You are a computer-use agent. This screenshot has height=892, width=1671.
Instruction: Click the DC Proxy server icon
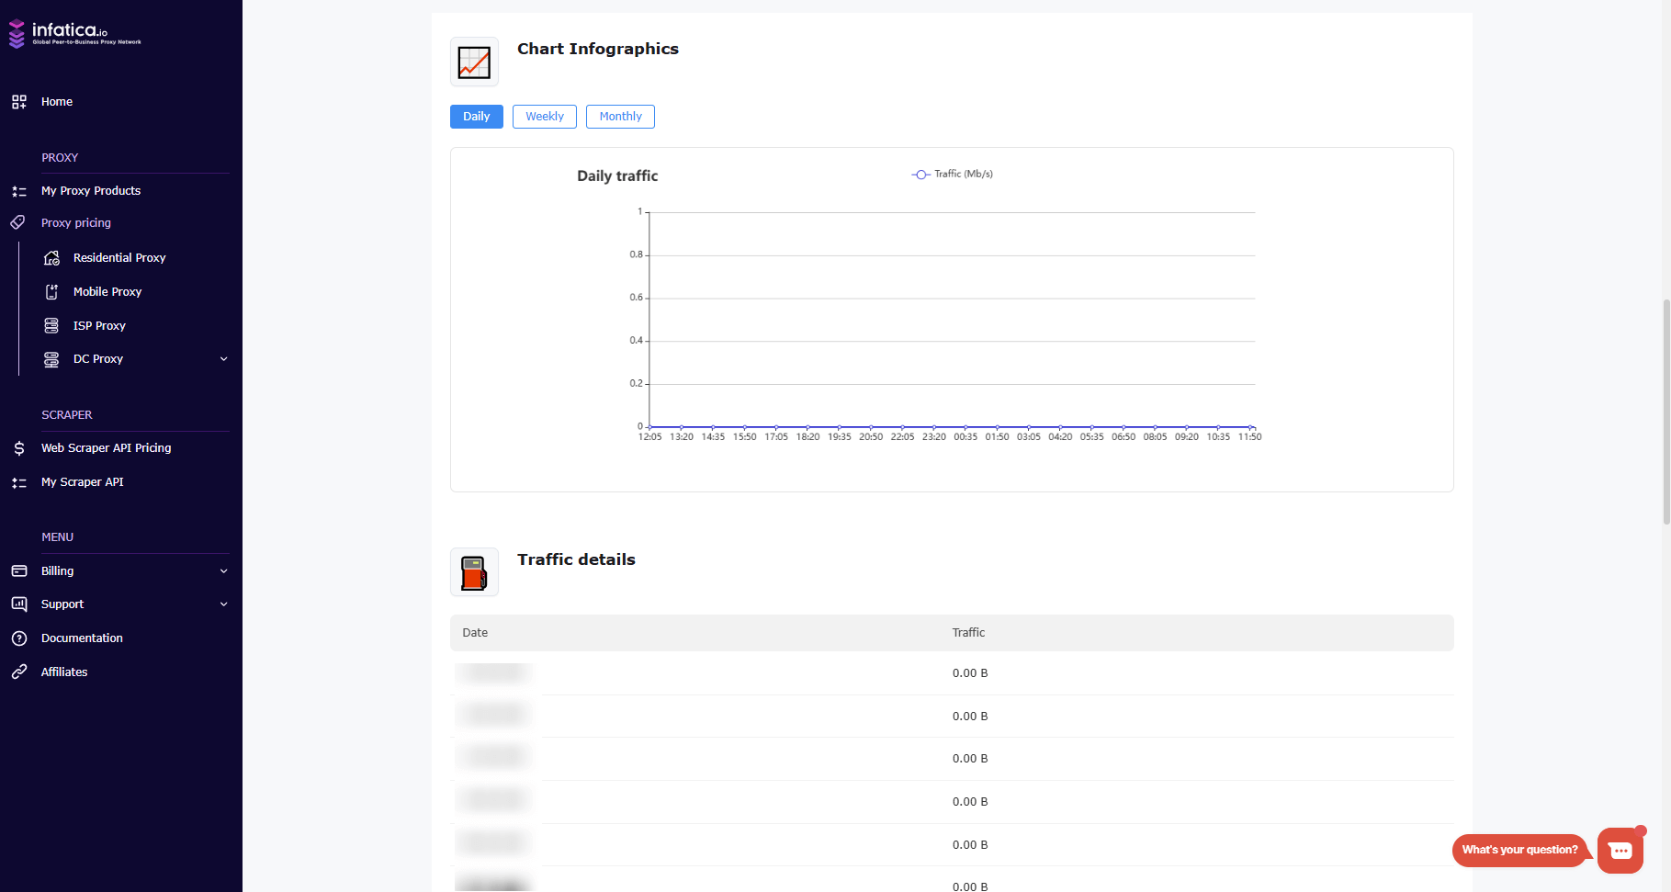pyautogui.click(x=51, y=359)
